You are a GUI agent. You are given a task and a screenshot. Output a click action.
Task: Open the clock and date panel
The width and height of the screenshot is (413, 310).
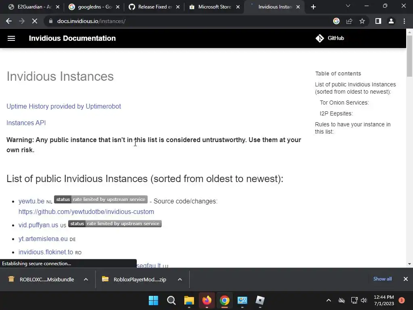pyautogui.click(x=384, y=300)
